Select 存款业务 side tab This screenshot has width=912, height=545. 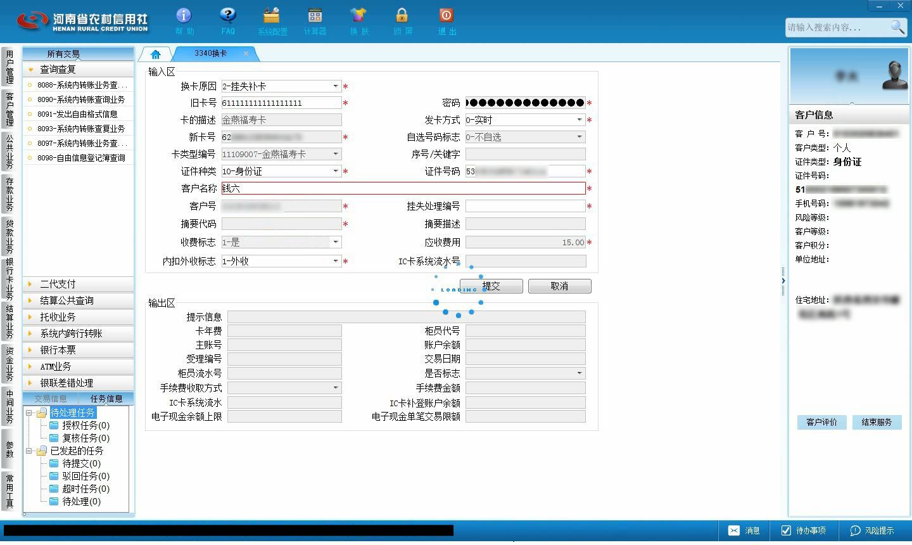pyautogui.click(x=9, y=194)
